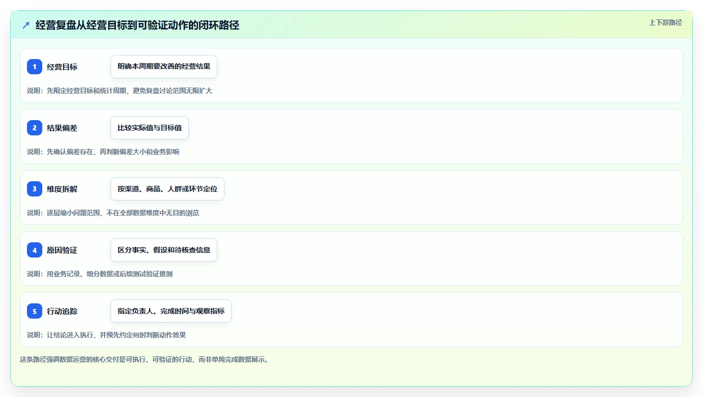703x397 pixels.
Task: Select the 指定负责人、完成时间与观察指标 chip
Action: tap(171, 311)
